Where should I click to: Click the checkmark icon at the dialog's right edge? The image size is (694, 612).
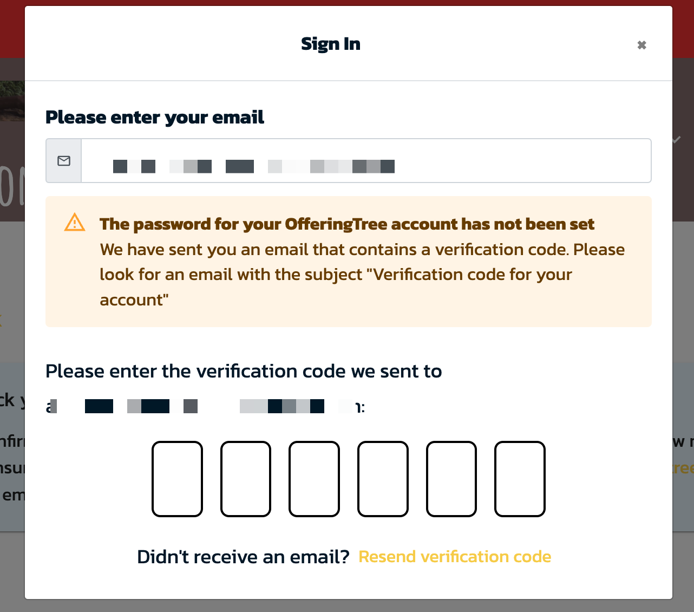676,140
